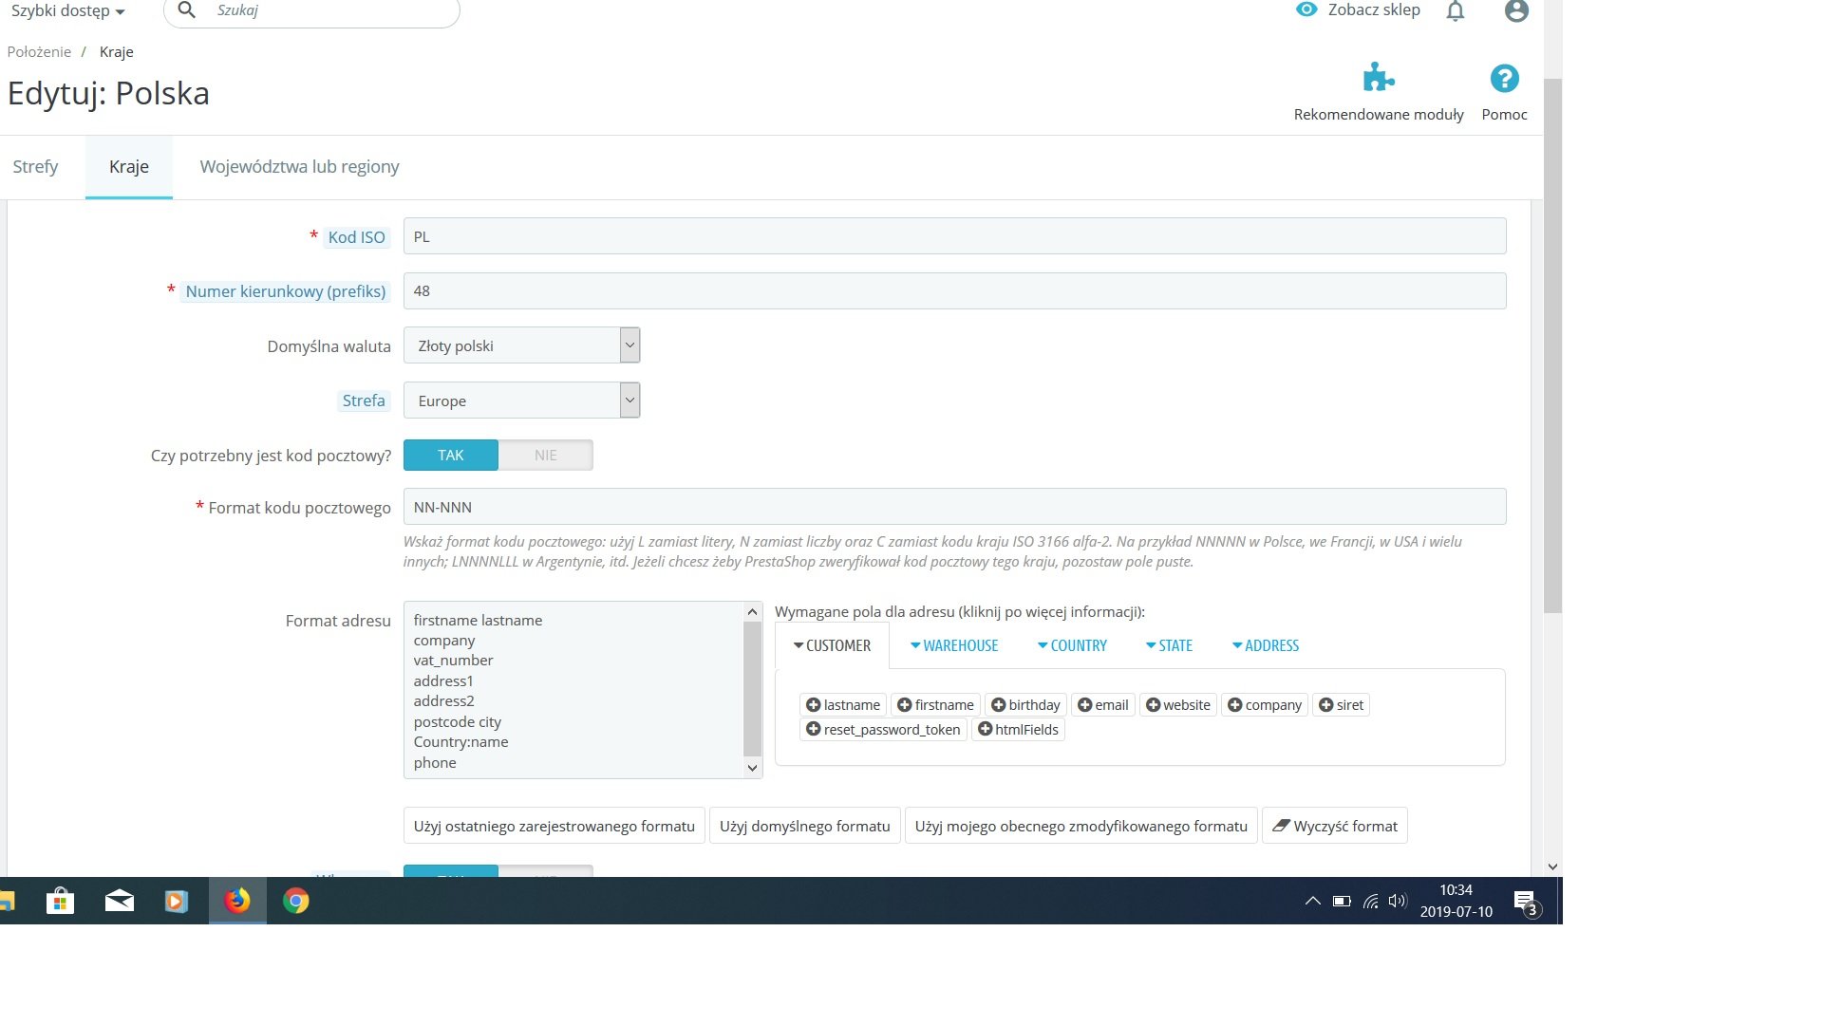Click the Format kodu pocztowego field
The height and width of the screenshot is (1025, 1823).
point(954,507)
